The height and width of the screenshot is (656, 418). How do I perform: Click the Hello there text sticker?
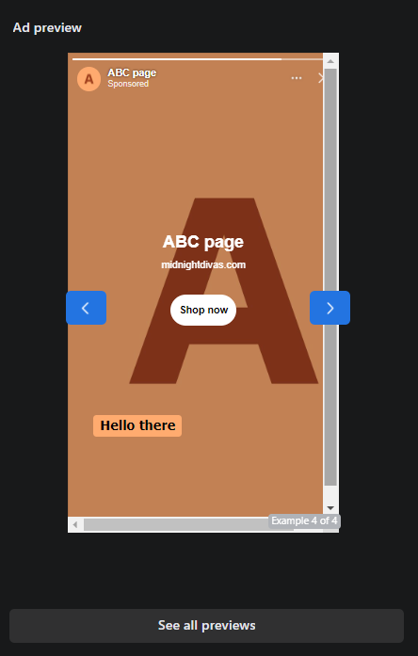[x=137, y=426]
